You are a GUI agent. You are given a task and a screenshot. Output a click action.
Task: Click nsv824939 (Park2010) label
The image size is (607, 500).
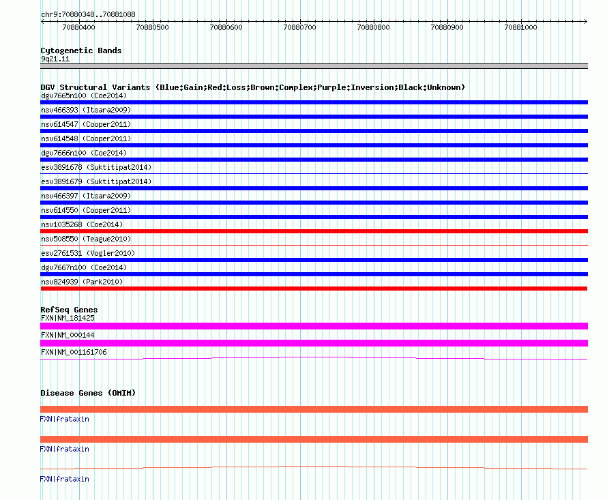[x=82, y=282]
